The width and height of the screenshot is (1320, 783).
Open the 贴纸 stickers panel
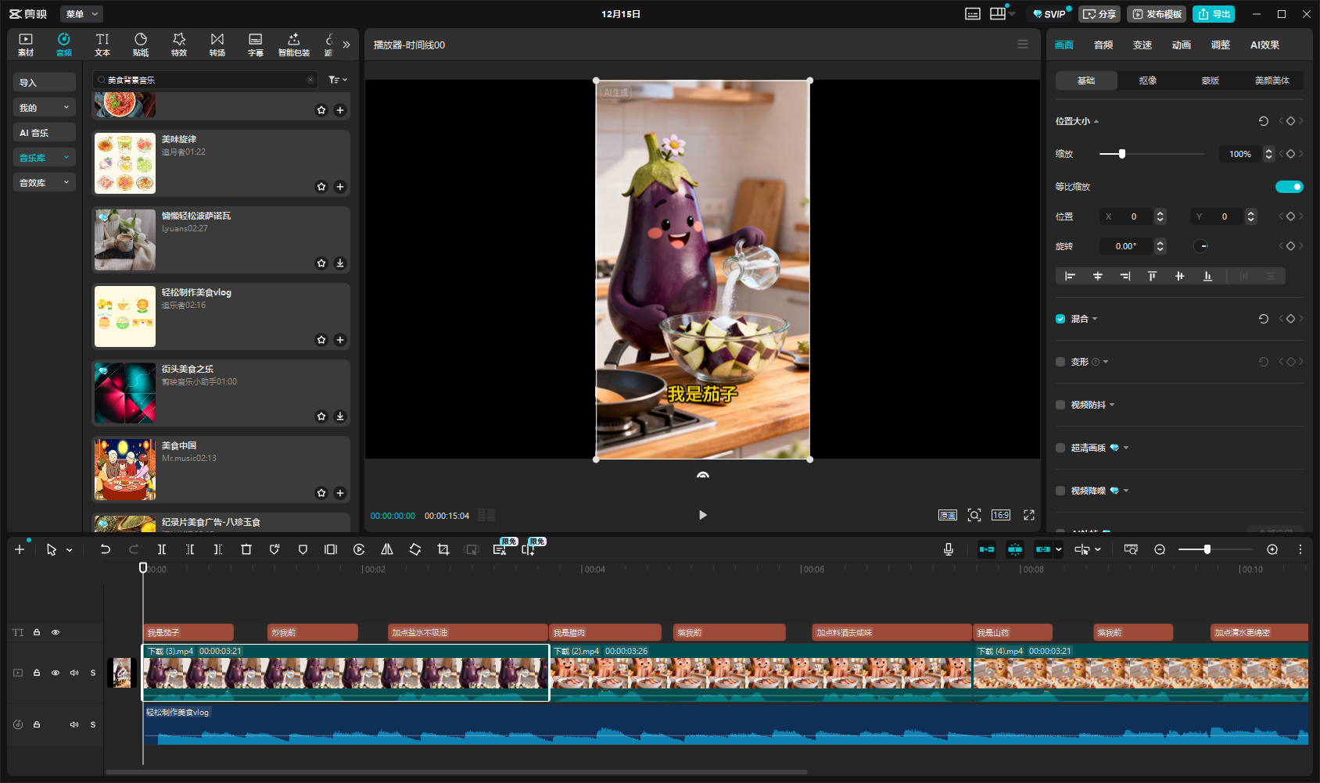tap(141, 45)
